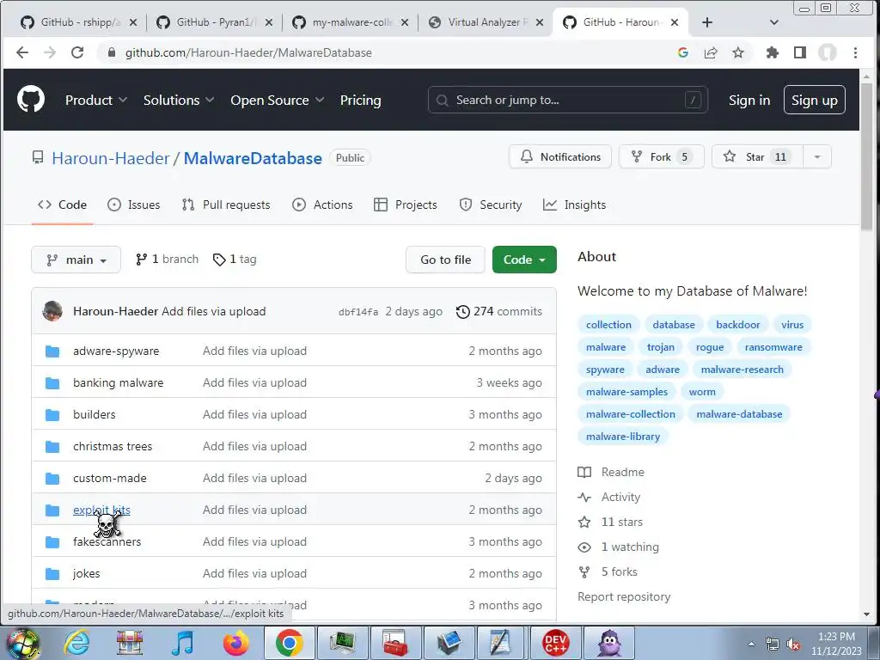
Task: Open the jokes folder
Action: coord(87,573)
